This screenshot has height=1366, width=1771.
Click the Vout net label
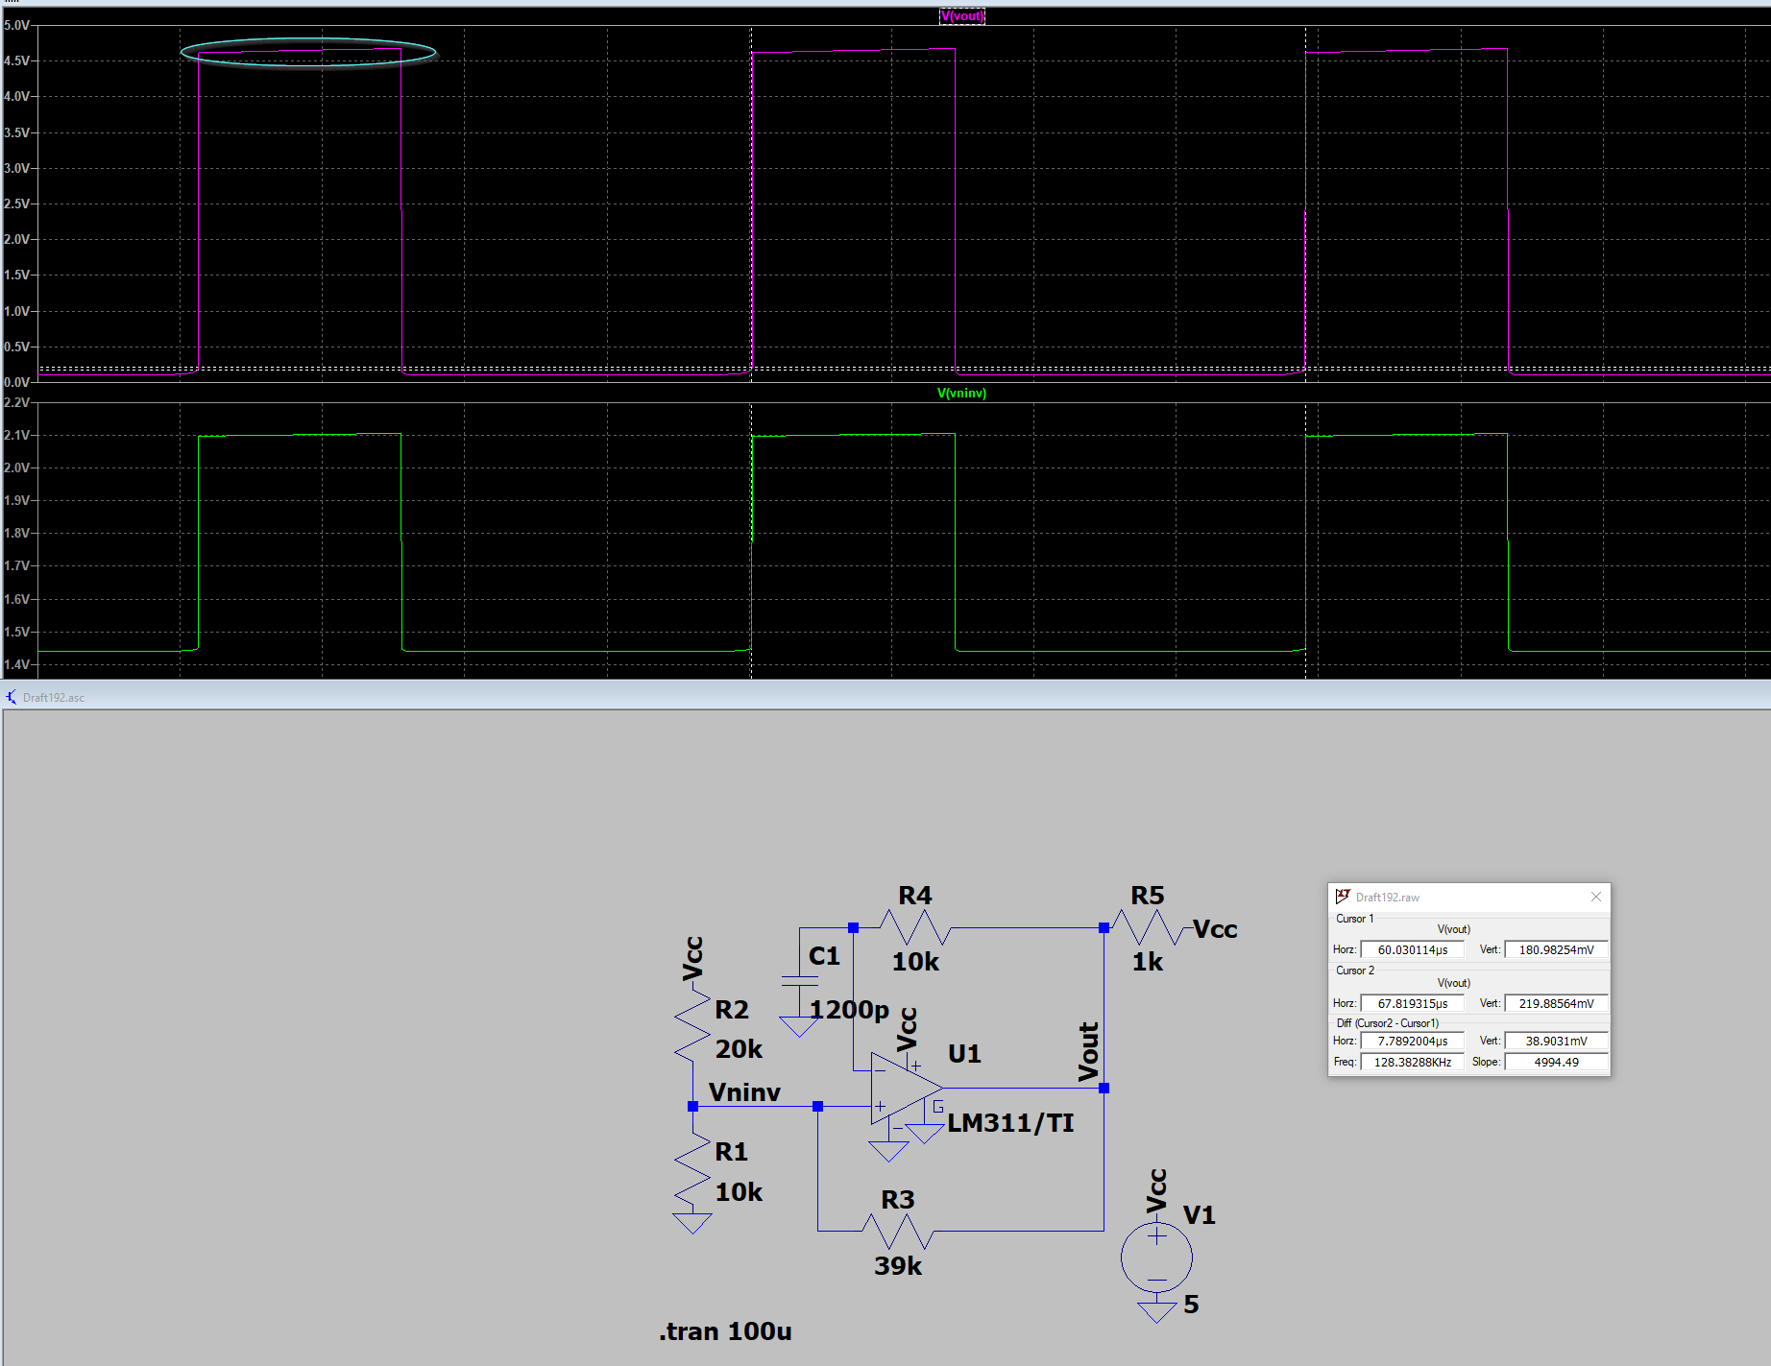(x=1088, y=1051)
